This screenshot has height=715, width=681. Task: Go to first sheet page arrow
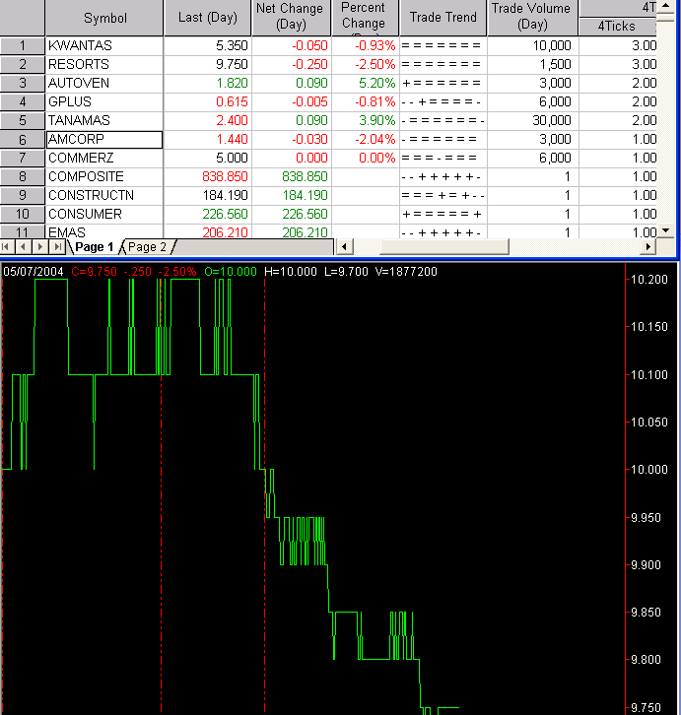tap(6, 246)
